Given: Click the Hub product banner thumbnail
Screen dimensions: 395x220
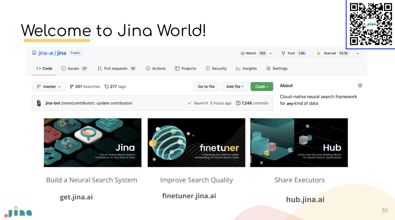Looking at the screenshot, I should coord(299,143).
